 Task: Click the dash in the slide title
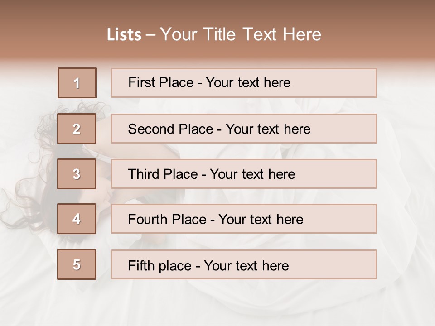151,35
